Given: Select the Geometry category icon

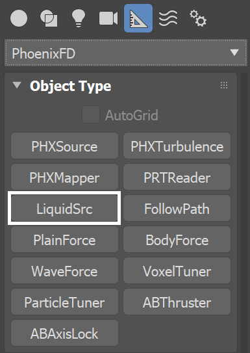Looking at the screenshot, I should pos(19,18).
